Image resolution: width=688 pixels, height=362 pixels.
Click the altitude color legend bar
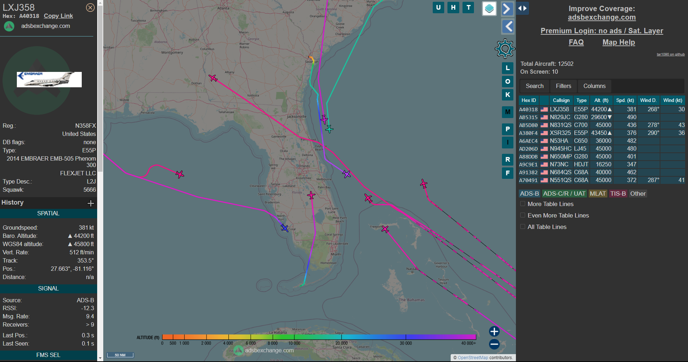pos(319,337)
